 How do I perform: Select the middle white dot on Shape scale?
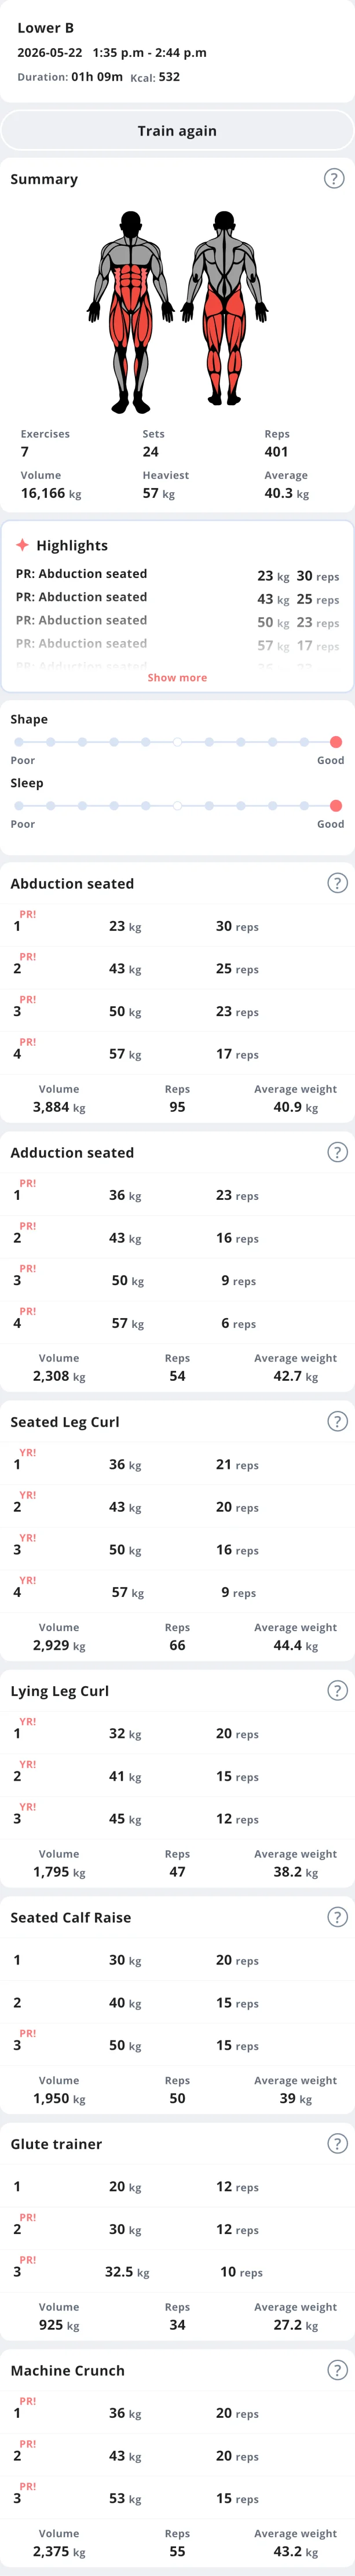177,742
